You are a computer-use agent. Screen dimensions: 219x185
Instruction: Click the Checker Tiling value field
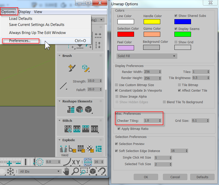(151, 121)
